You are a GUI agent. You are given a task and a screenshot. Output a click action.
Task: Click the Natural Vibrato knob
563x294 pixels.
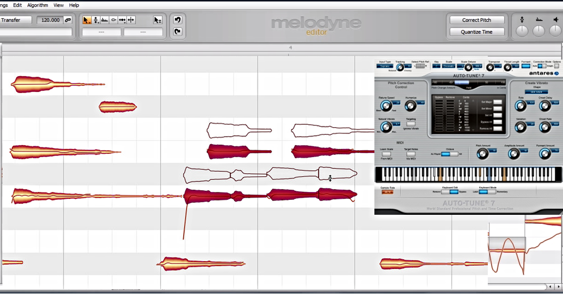pos(386,127)
